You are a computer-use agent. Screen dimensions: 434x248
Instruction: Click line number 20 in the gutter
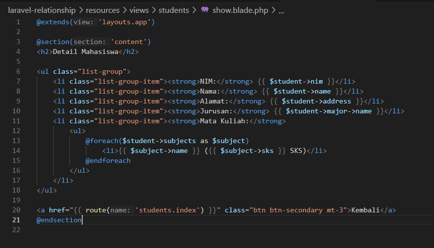[x=16, y=210]
